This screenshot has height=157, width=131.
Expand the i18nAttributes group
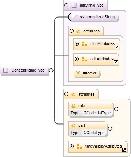click(76, 43)
